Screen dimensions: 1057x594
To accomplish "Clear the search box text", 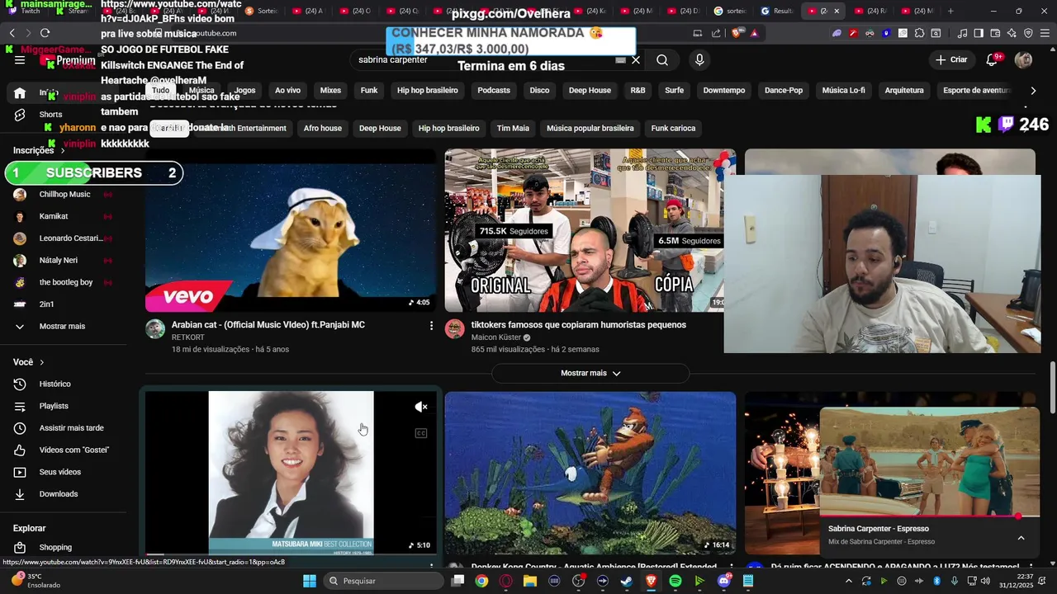I will [636, 60].
